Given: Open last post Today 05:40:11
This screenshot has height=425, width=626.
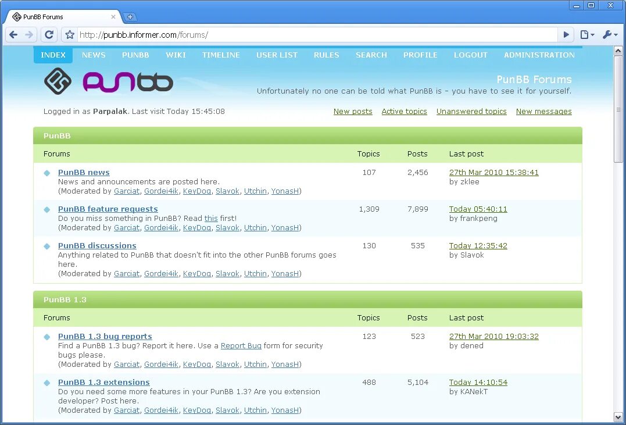Looking at the screenshot, I should point(478,209).
